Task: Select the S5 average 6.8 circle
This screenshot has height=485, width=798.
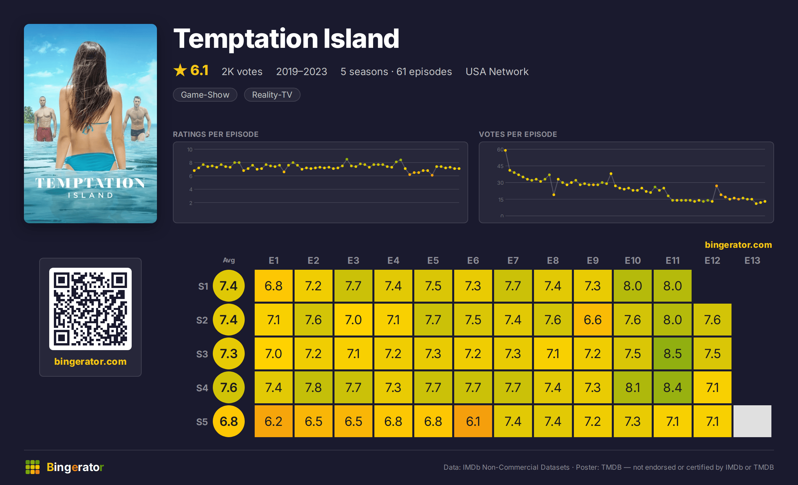Action: [229, 422]
